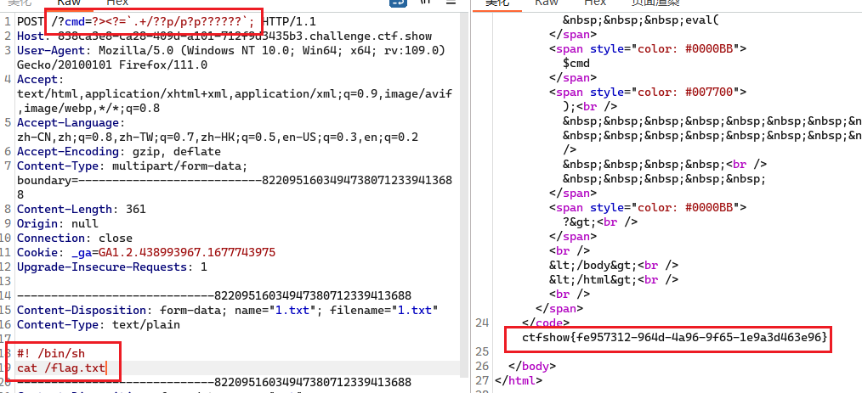The image size is (862, 393).
Task: Click response line number 25
Action: pos(482,351)
